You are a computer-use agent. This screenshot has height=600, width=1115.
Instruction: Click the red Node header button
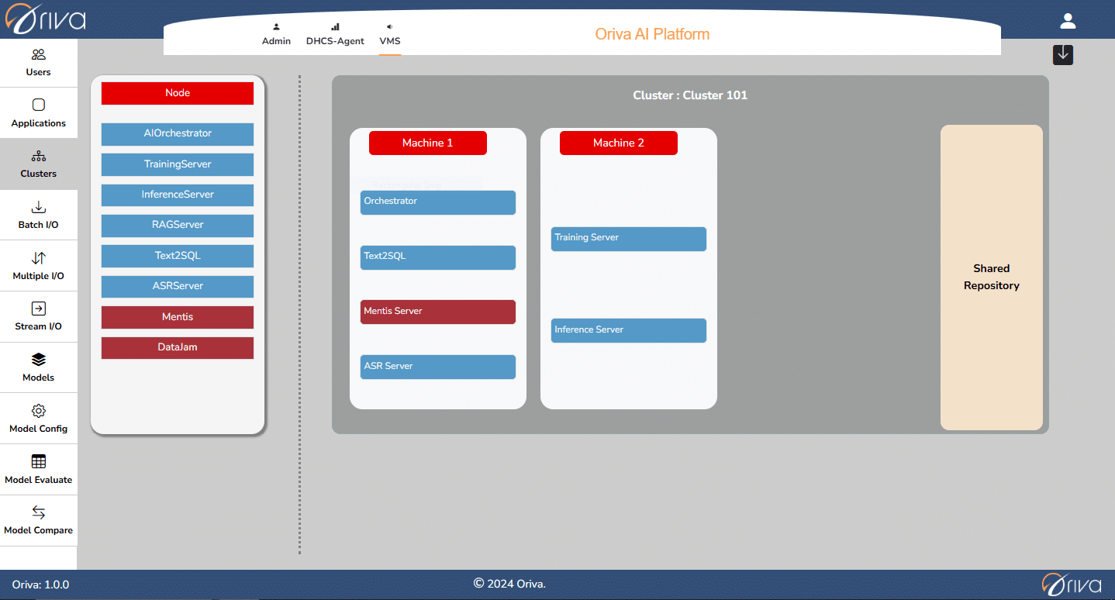[177, 93]
